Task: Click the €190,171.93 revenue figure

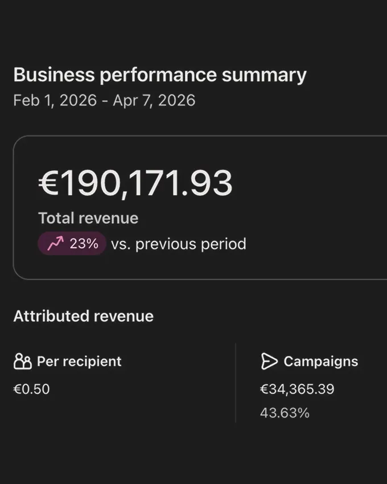Action: [136, 182]
